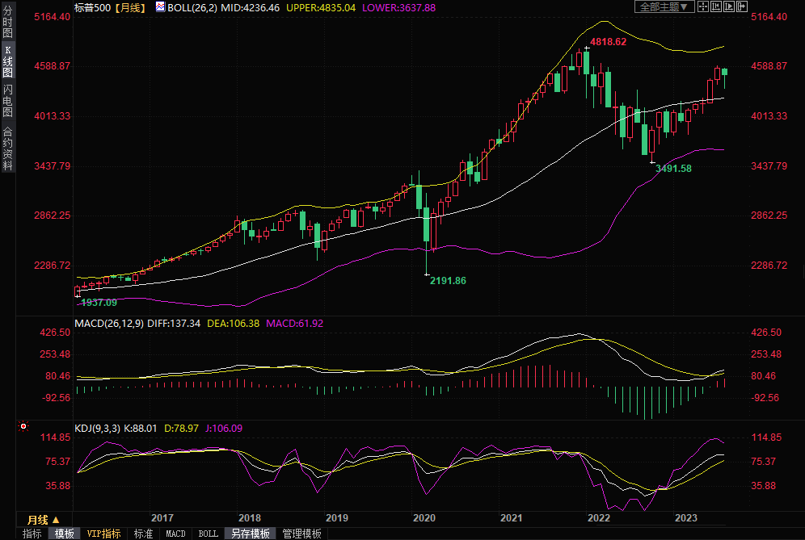Click the BOLL indicator chart icon
The height and width of the screenshot is (540, 805).
pyautogui.click(x=160, y=7)
